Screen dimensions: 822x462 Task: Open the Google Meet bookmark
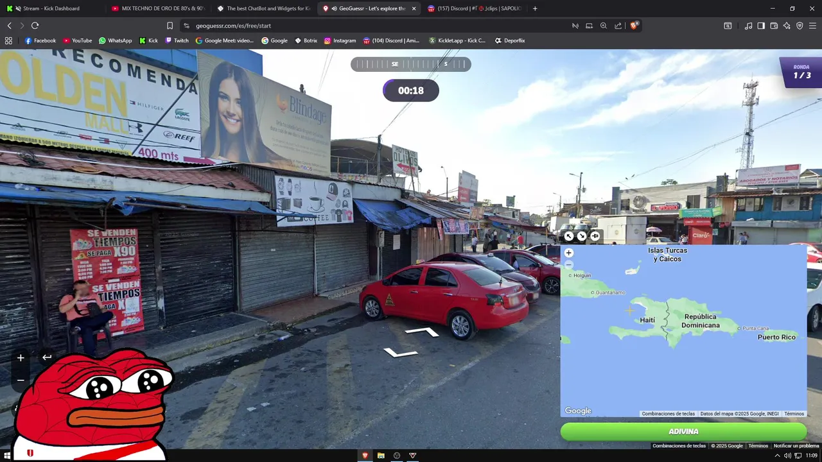point(225,40)
